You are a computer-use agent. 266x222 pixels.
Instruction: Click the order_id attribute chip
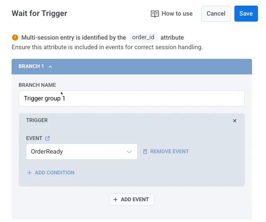pyautogui.click(x=144, y=38)
